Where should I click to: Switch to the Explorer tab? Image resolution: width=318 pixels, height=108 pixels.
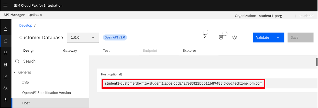(x=189, y=50)
